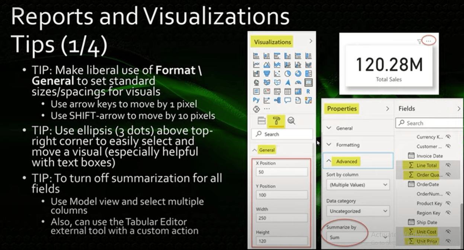Switch to the Format paint roller tab
This screenshot has width=464, height=250.
coord(277,120)
